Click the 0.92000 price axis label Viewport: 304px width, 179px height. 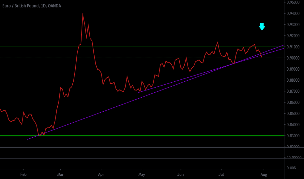(x=293, y=36)
